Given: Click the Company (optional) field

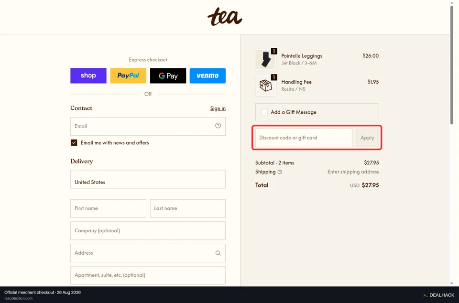Looking at the screenshot, I should tap(148, 231).
